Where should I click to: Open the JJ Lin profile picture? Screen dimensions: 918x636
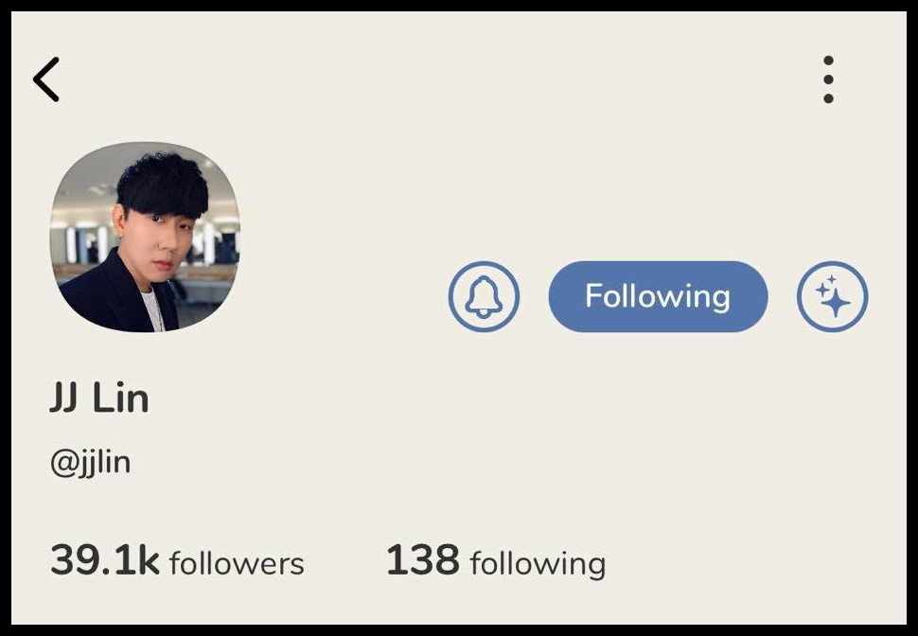coord(145,237)
